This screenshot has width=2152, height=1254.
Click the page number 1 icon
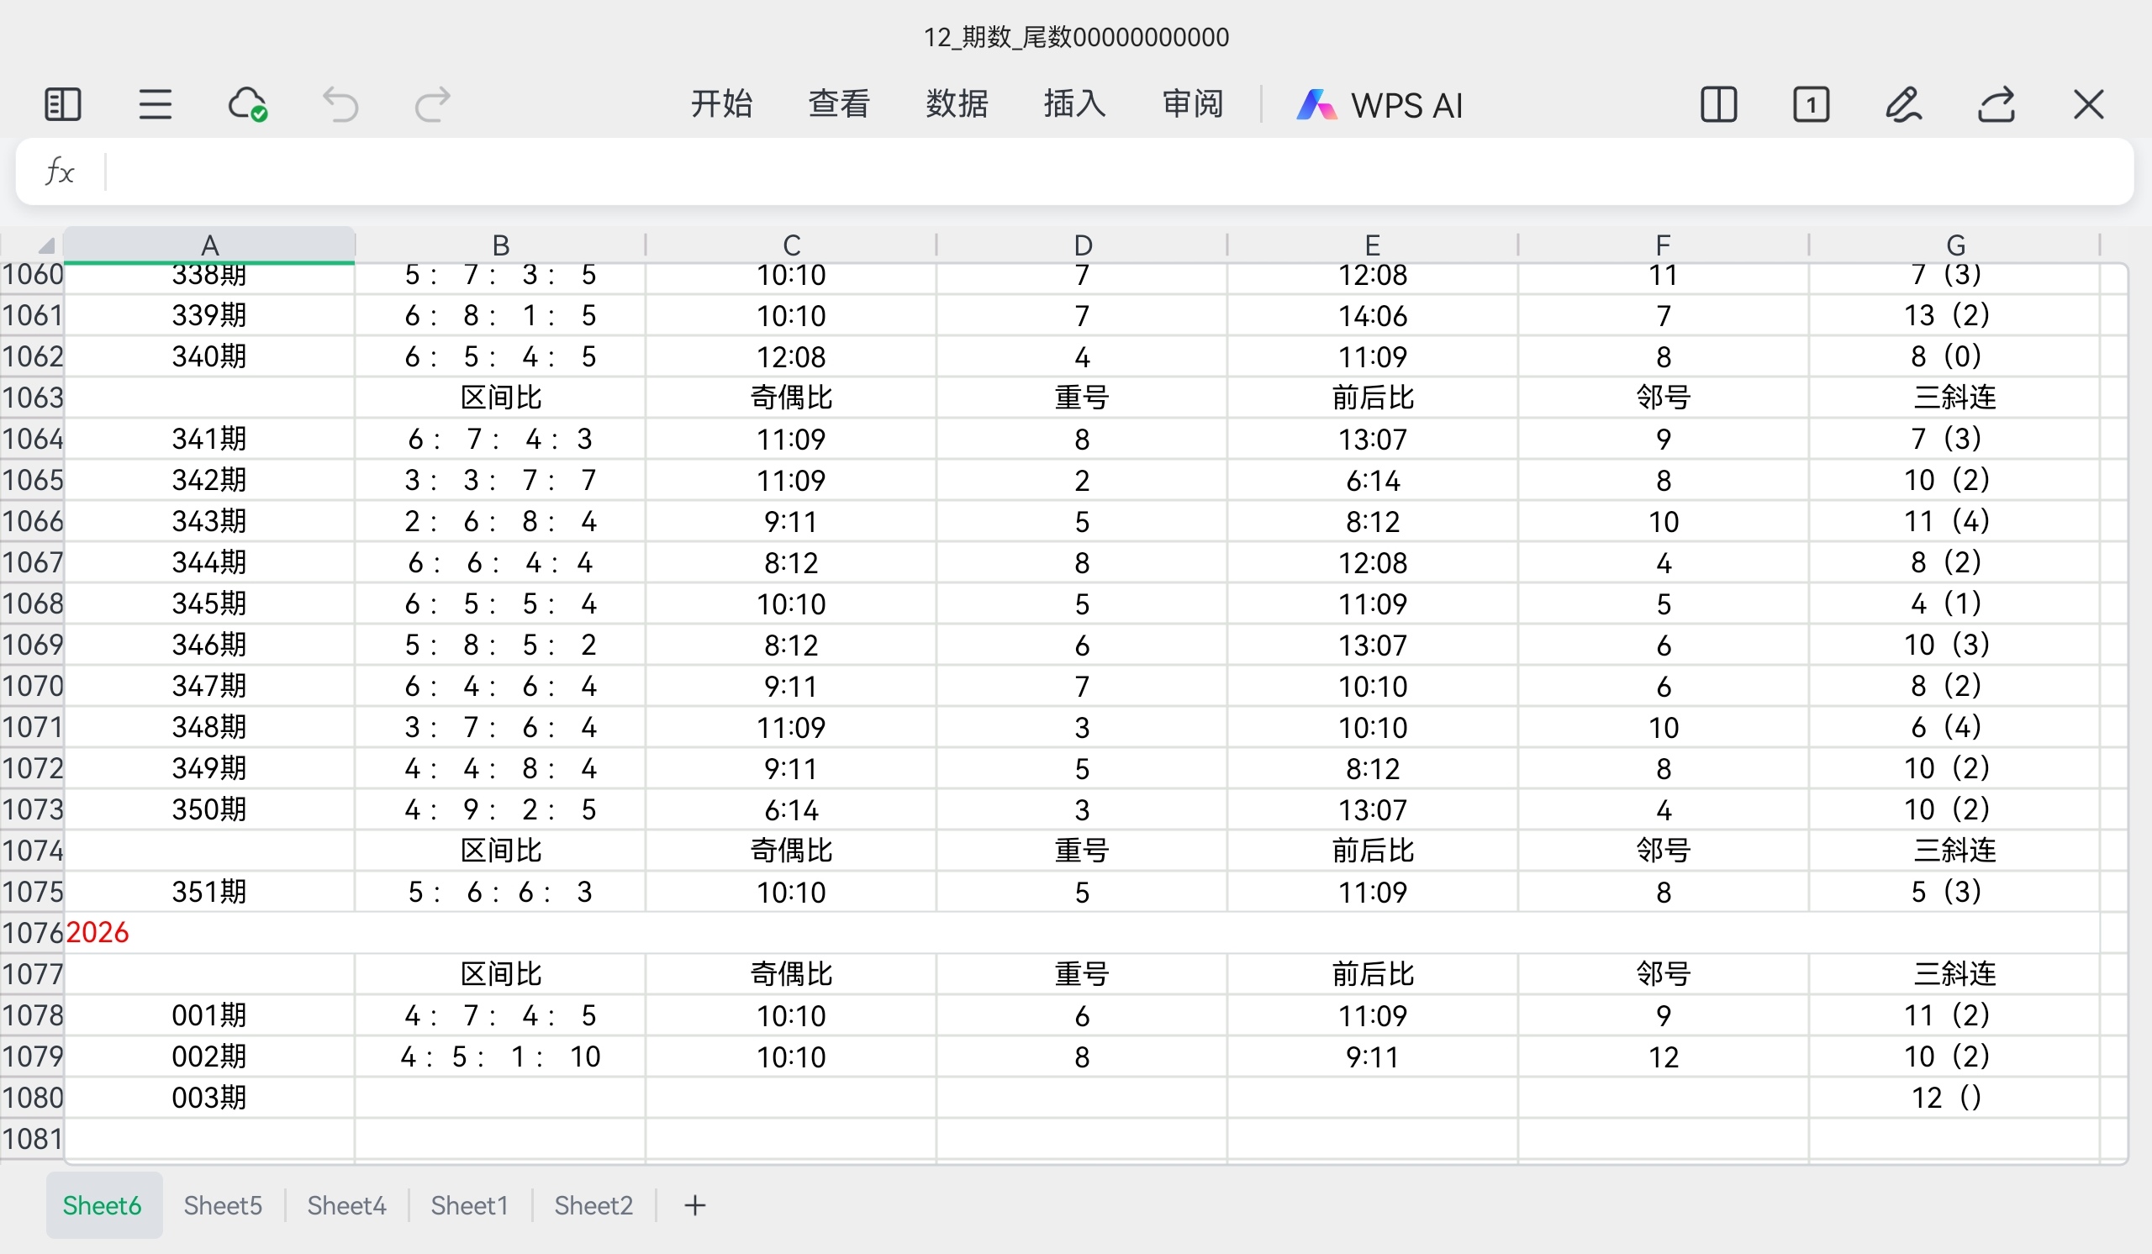click(1811, 104)
